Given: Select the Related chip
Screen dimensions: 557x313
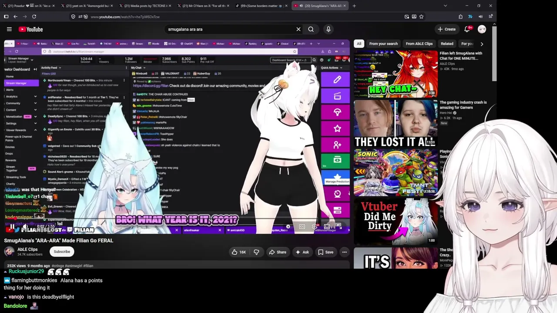Looking at the screenshot, I should [447, 43].
